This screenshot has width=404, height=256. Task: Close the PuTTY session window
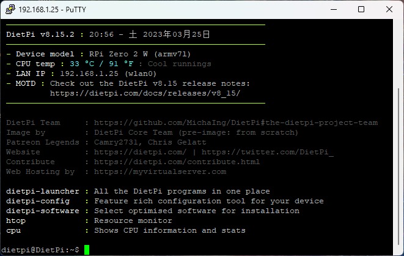389,9
